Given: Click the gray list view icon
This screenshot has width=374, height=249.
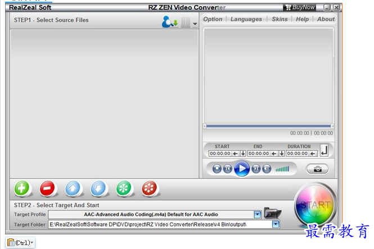Looking at the screenshot, I should pos(186,22).
